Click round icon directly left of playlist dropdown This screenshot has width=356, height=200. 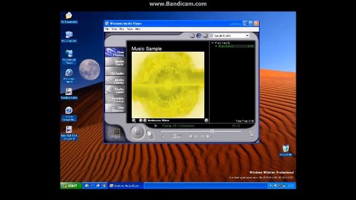[x=205, y=36]
